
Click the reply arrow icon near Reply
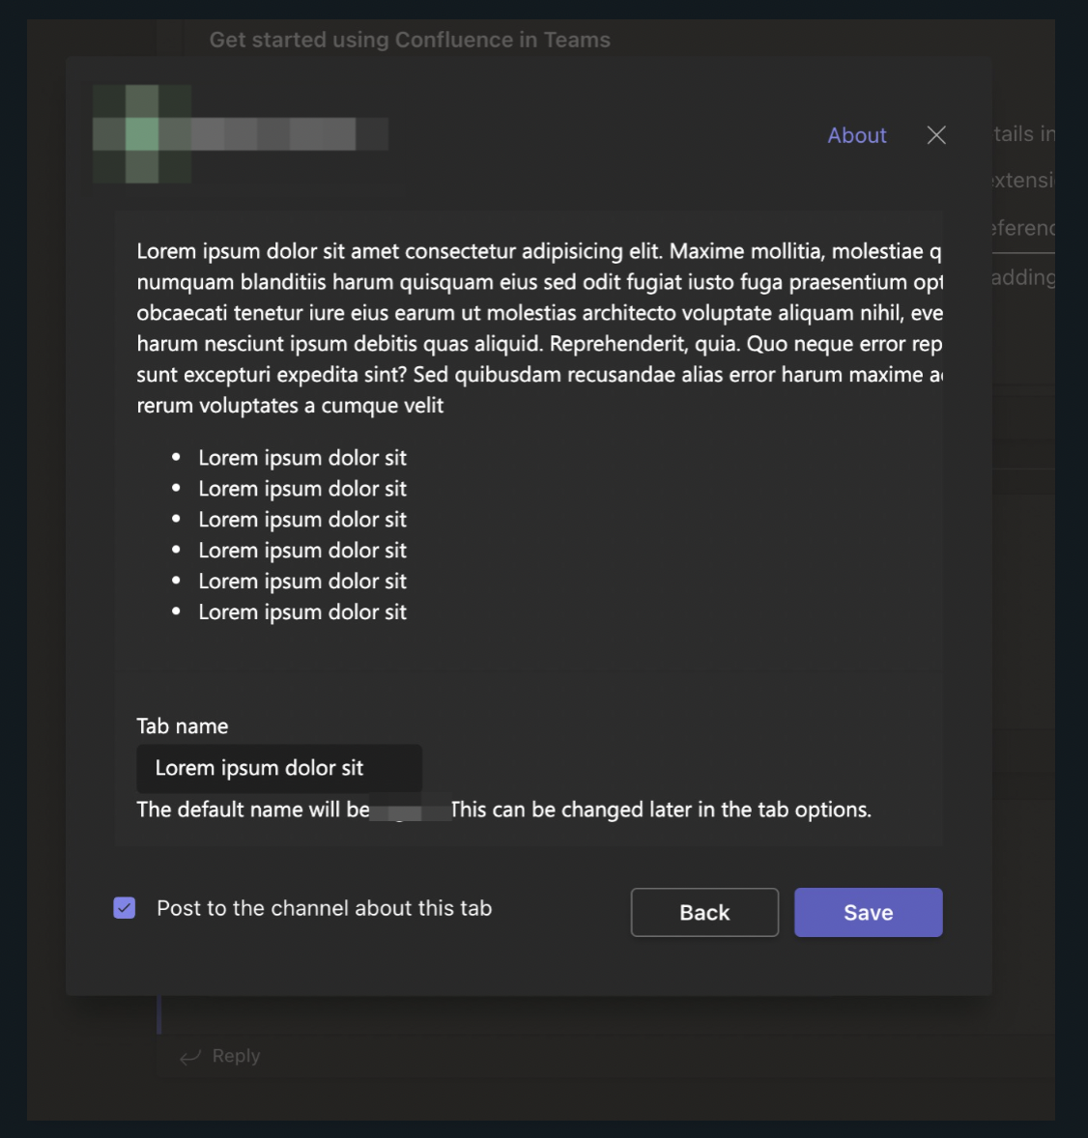189,1056
